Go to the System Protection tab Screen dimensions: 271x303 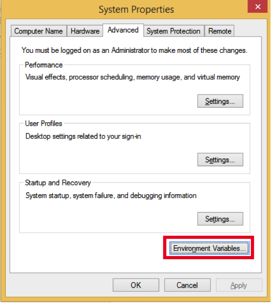tap(173, 31)
